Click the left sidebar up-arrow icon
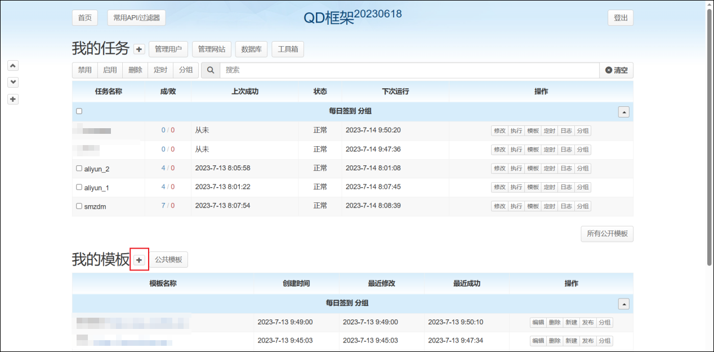The width and height of the screenshot is (714, 352). pos(14,65)
